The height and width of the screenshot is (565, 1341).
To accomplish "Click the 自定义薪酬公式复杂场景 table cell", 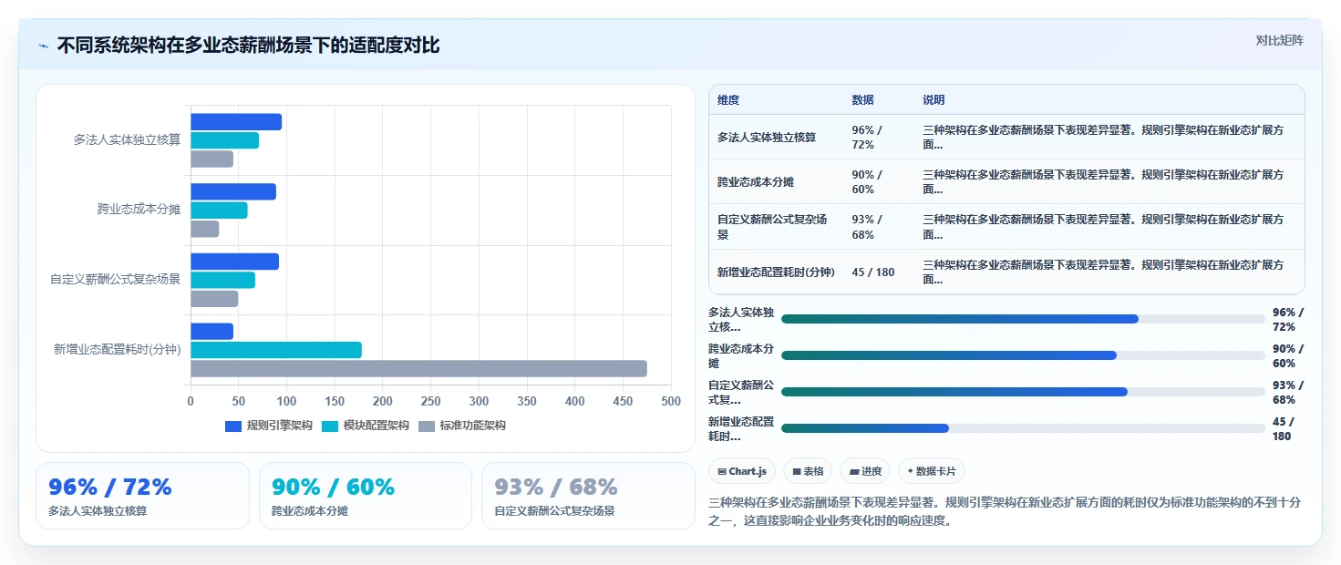I will point(774,227).
